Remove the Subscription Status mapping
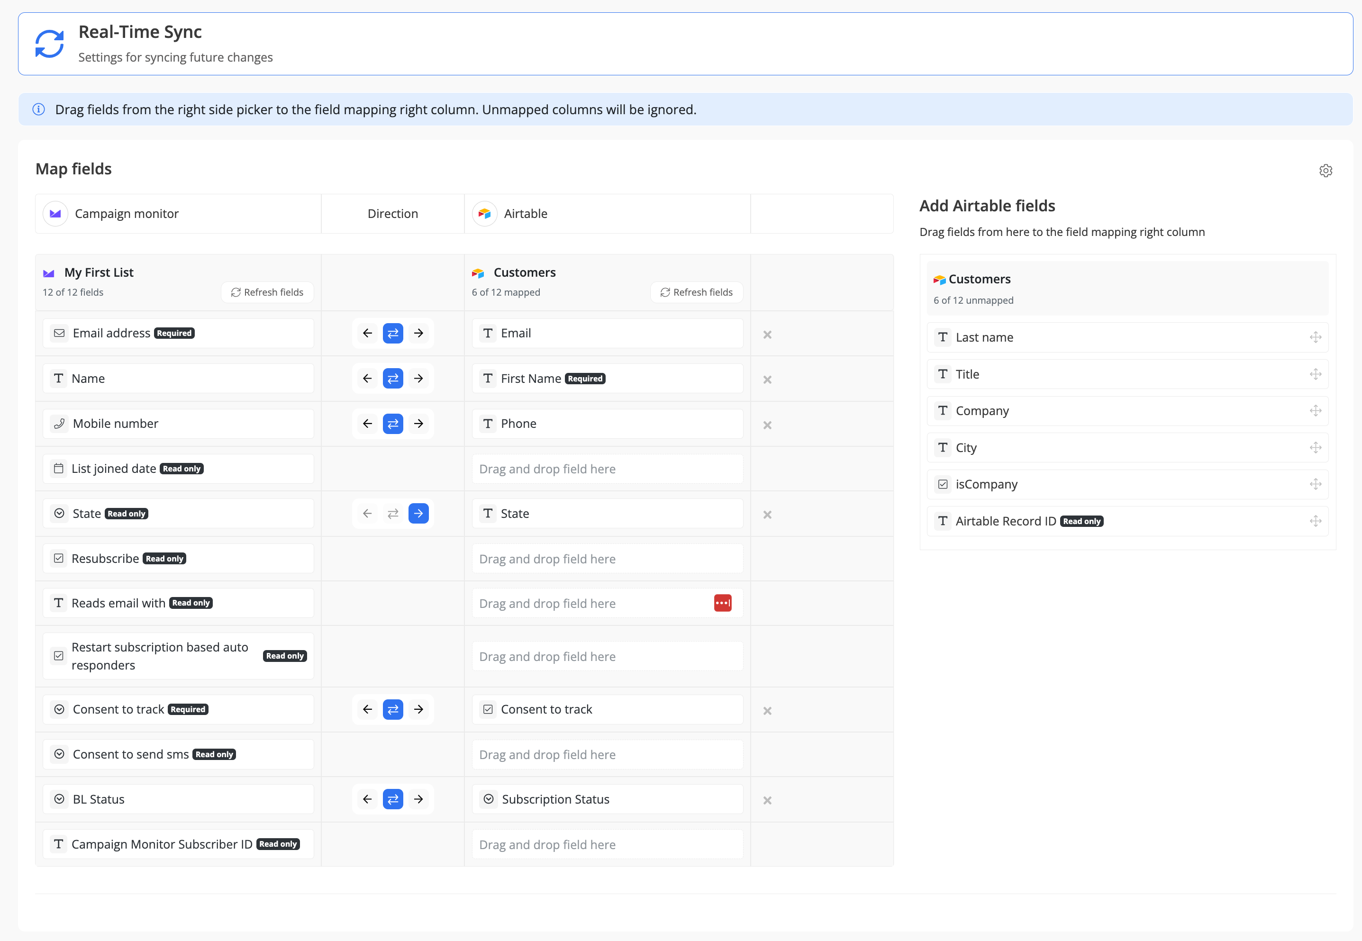The width and height of the screenshot is (1362, 941). tap(767, 801)
